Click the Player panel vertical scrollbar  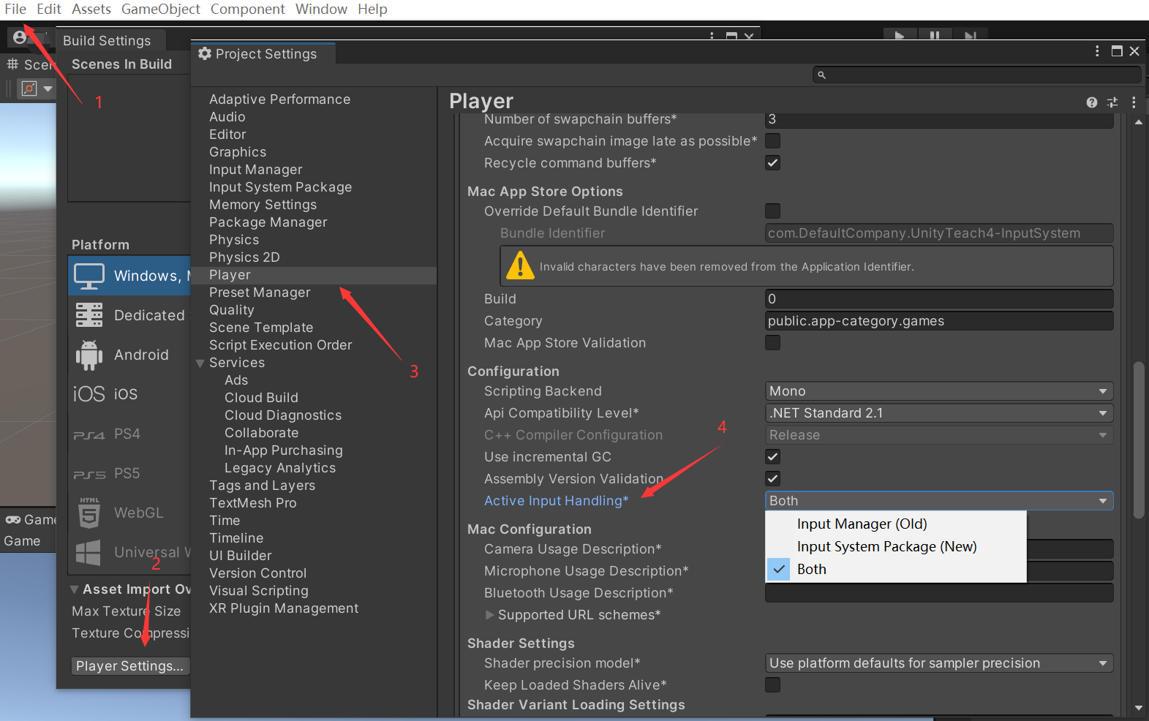1138,439
